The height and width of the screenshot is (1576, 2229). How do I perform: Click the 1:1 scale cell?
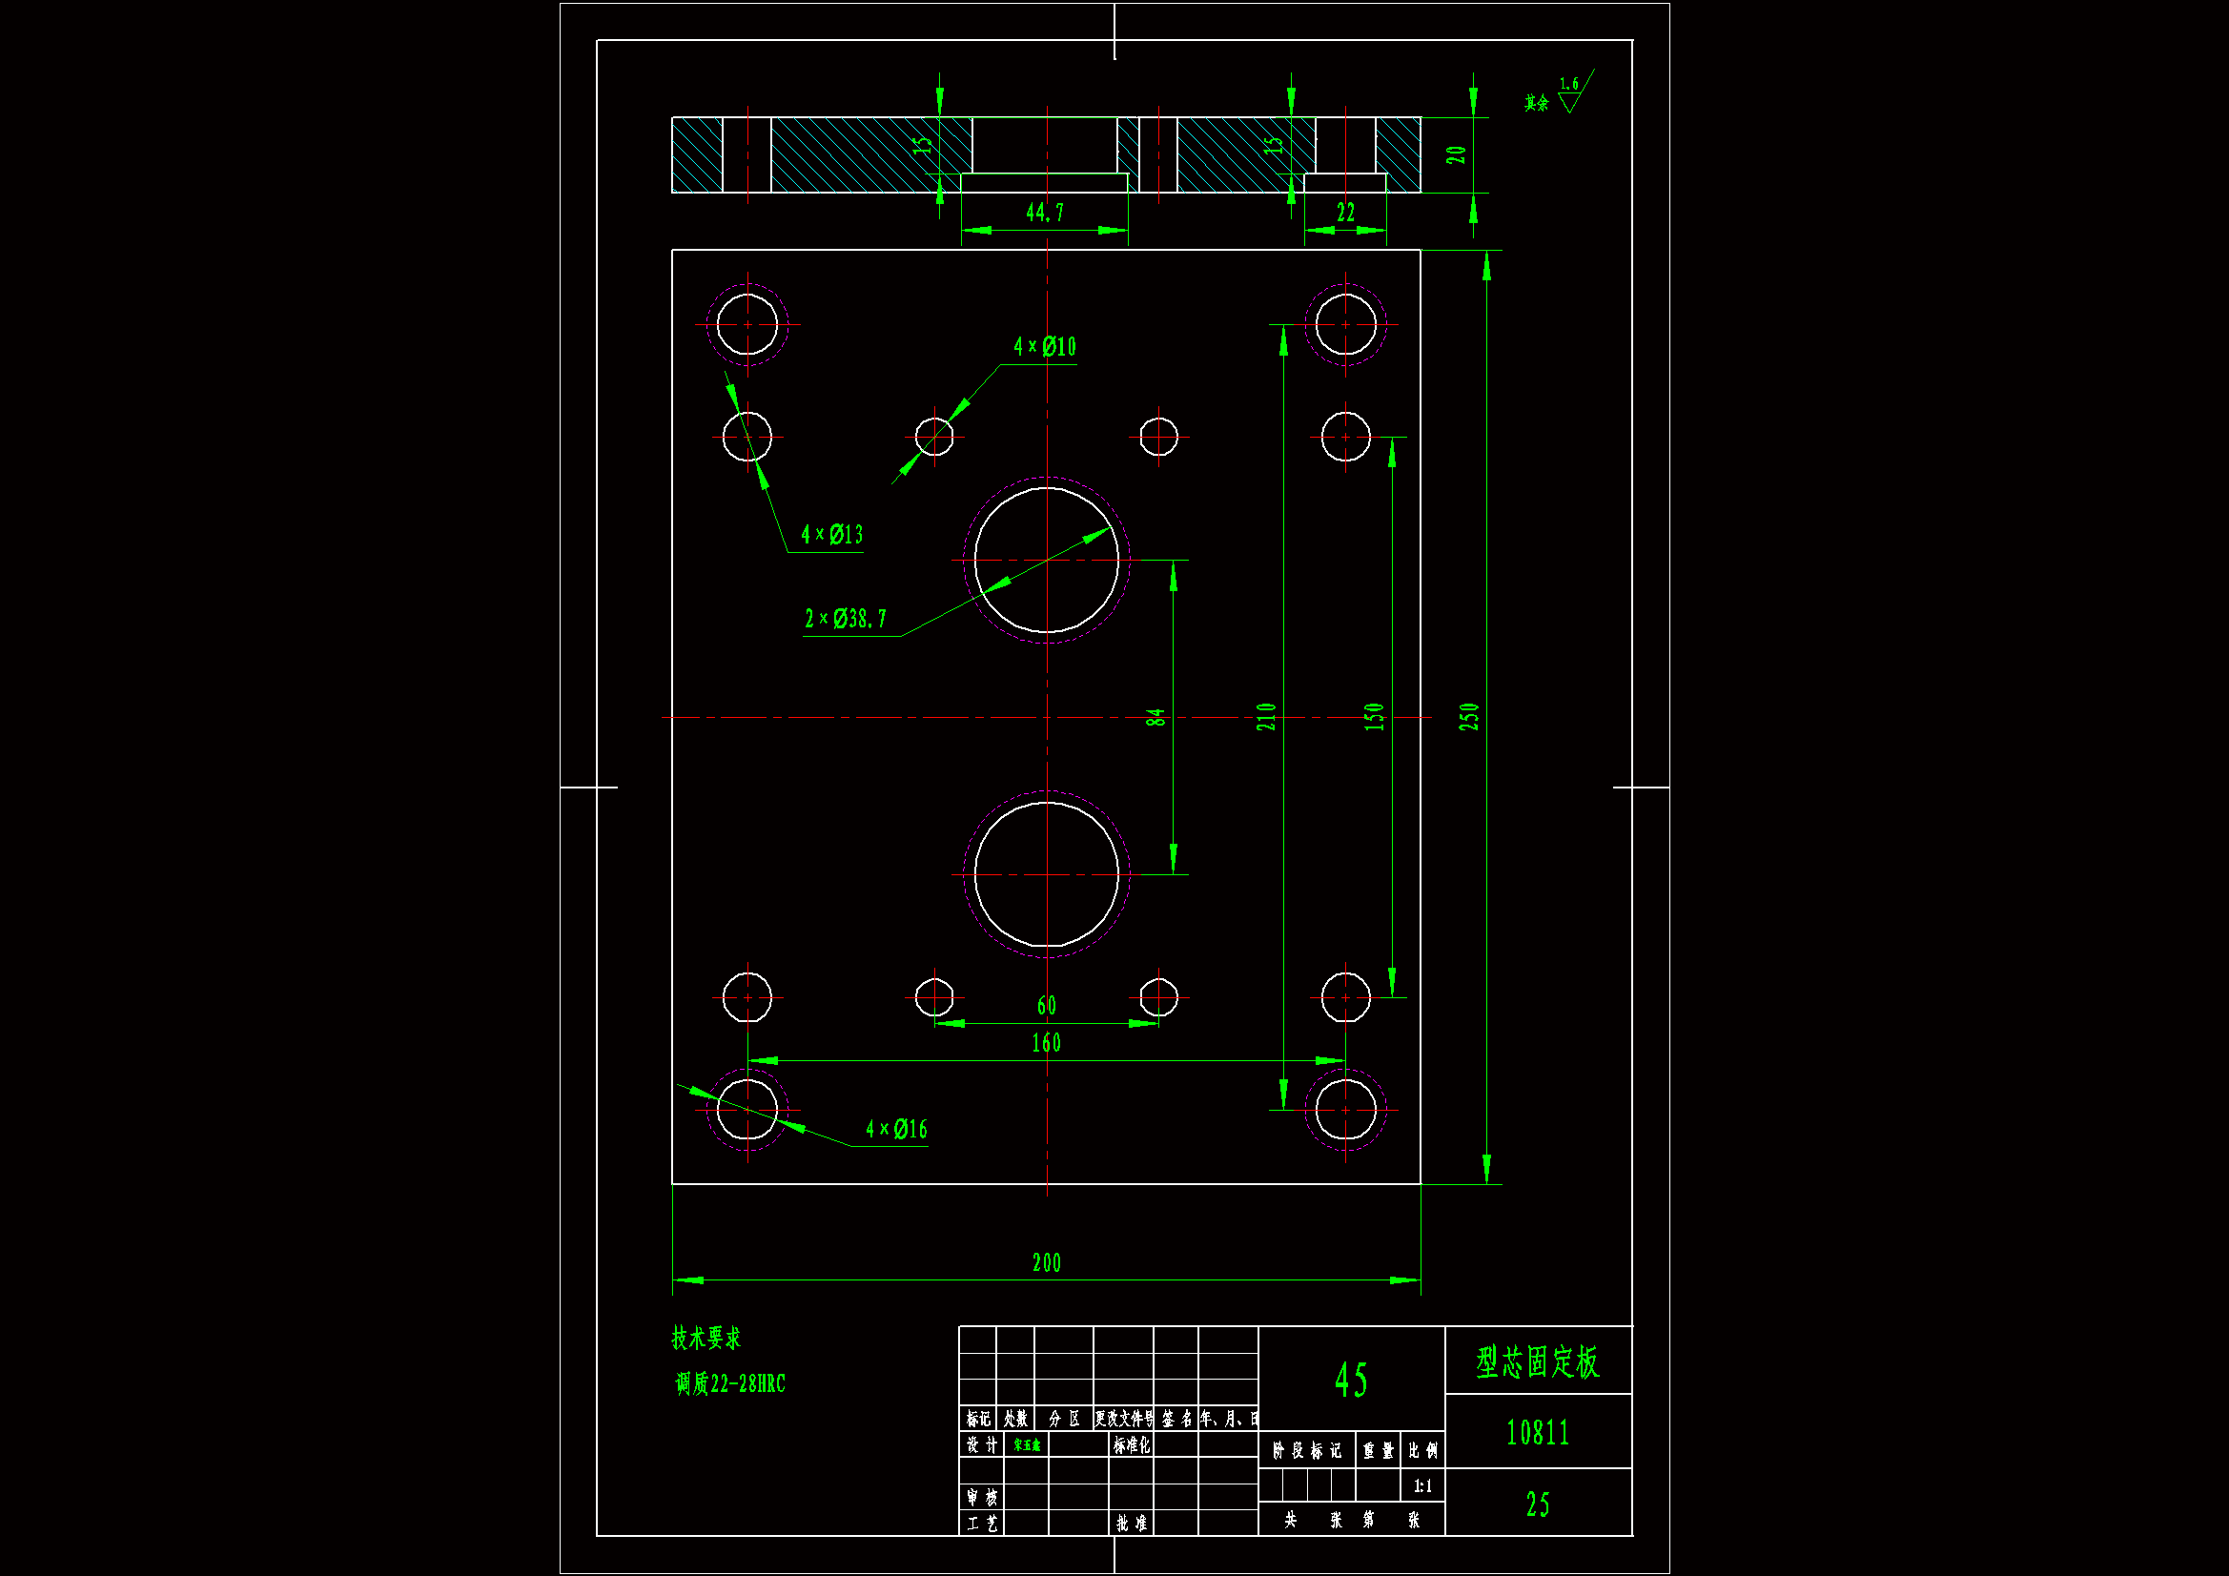[1422, 1485]
